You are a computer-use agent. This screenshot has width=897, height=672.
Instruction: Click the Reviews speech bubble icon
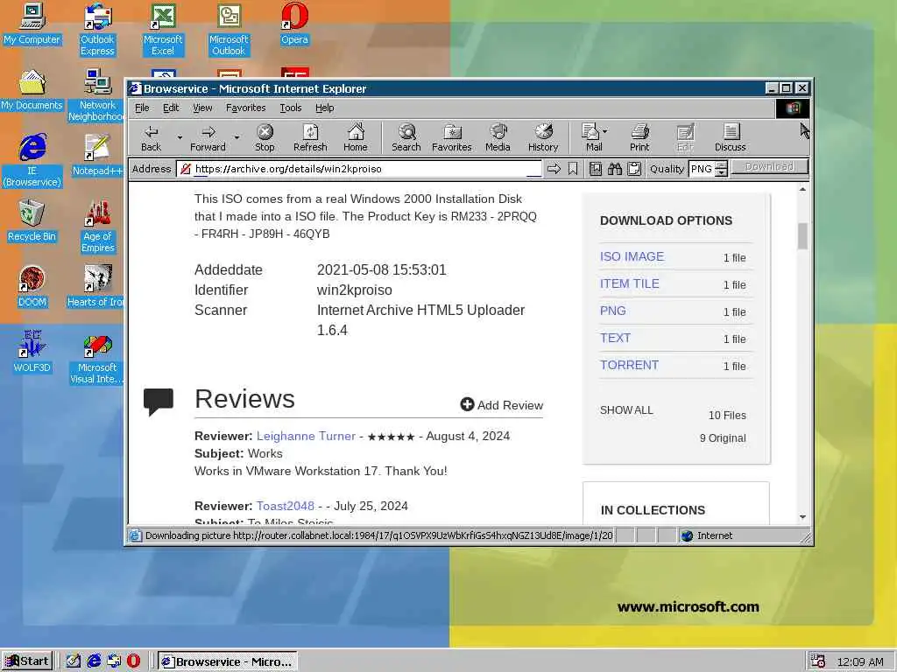[159, 402]
